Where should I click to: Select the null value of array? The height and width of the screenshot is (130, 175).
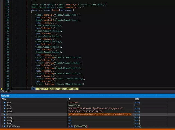click(70, 117)
